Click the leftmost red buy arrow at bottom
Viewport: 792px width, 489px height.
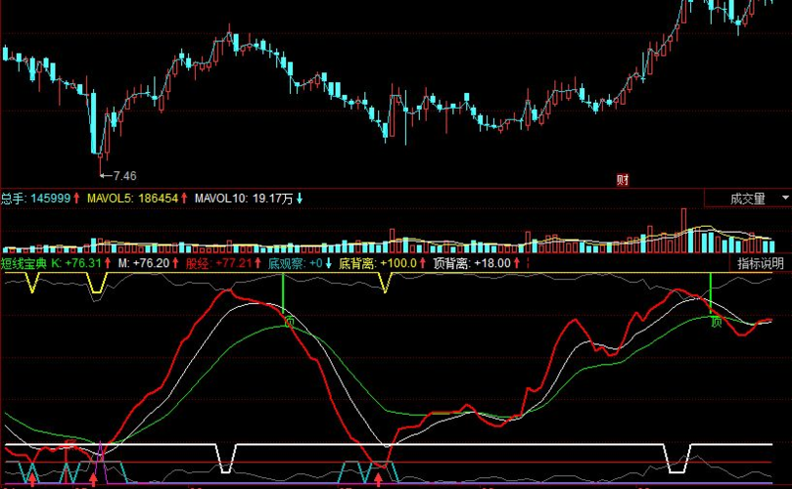32,478
